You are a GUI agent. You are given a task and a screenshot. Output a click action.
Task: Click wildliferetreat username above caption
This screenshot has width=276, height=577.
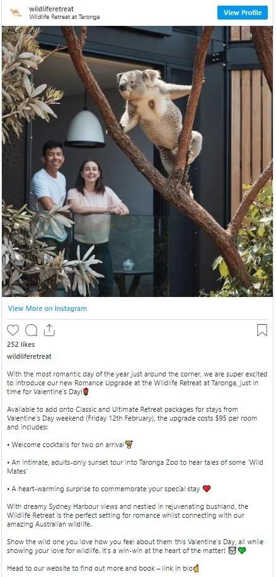click(29, 356)
